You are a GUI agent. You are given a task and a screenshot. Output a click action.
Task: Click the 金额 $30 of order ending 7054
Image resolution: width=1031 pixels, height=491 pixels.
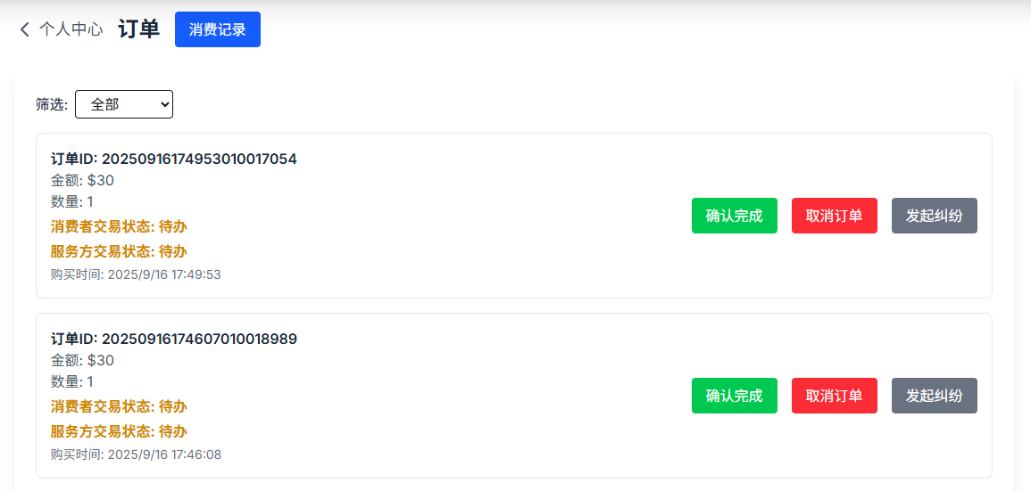coord(83,180)
